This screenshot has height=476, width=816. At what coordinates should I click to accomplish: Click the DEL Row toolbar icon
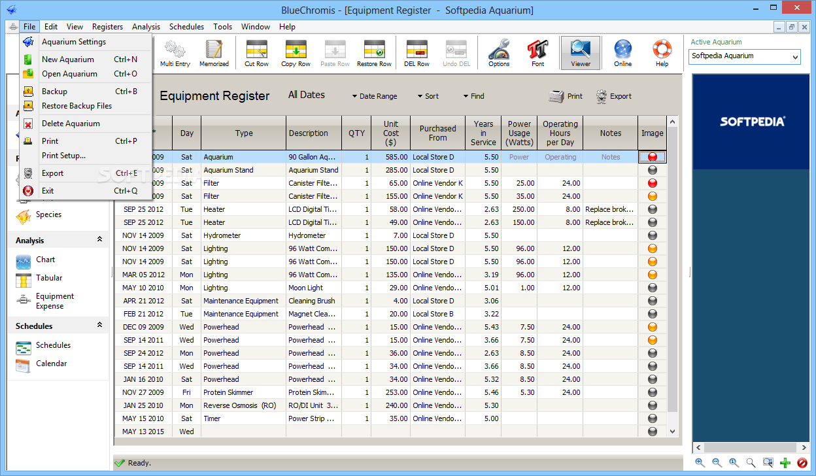tap(416, 53)
